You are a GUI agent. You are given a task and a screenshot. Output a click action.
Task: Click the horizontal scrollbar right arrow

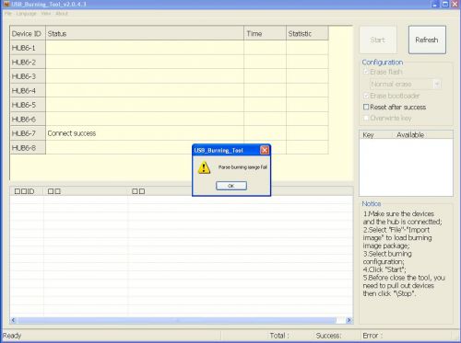(x=349, y=320)
